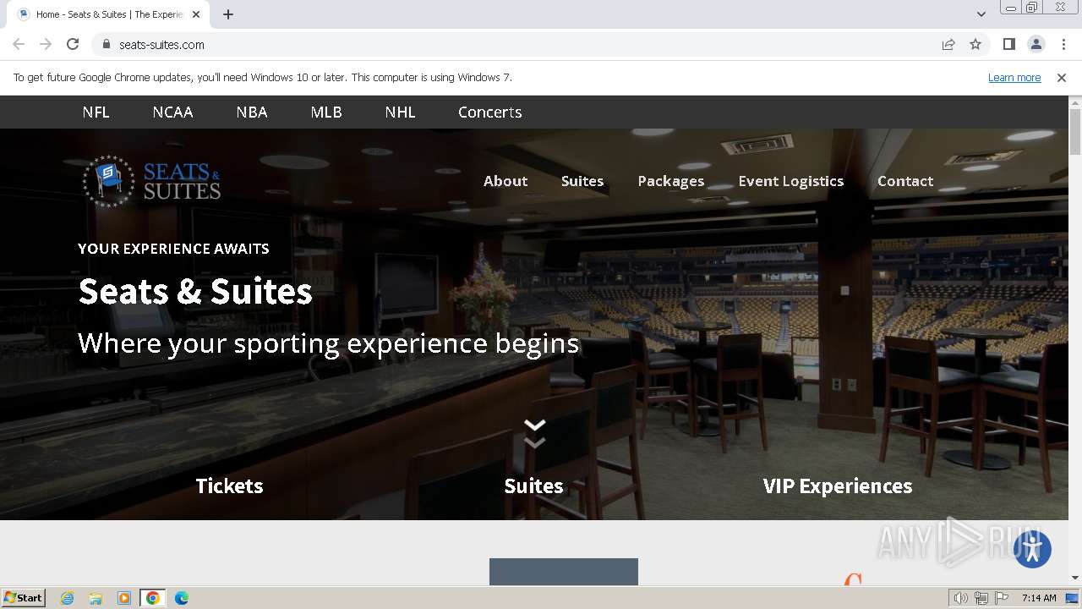
Task: Open Chrome profile avatar
Action: (x=1036, y=44)
